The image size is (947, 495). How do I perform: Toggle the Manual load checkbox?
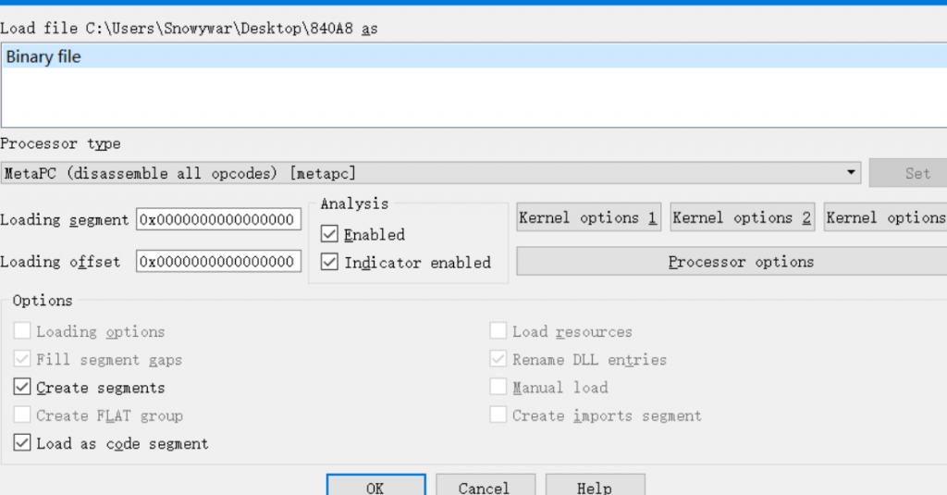click(x=498, y=388)
